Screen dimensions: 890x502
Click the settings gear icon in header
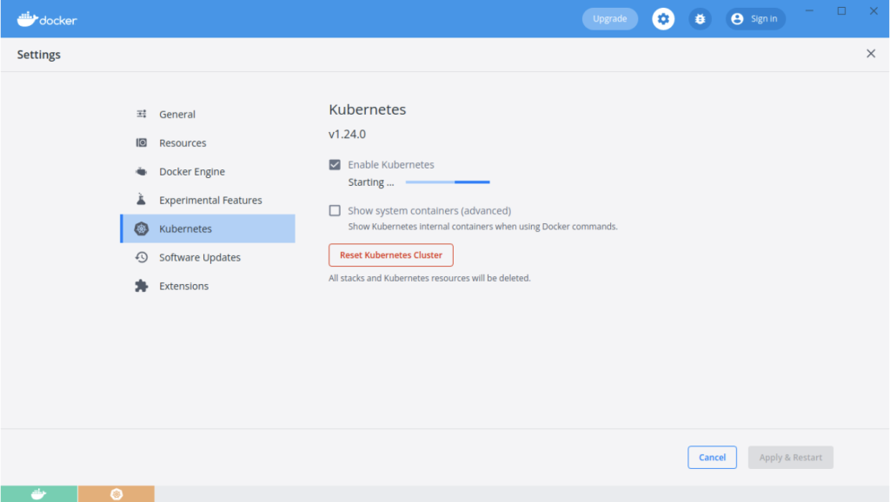point(663,19)
